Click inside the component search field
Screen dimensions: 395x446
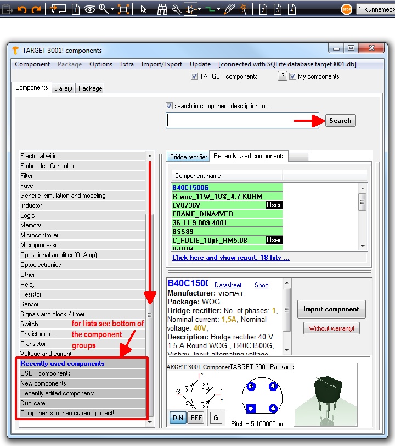(x=244, y=121)
